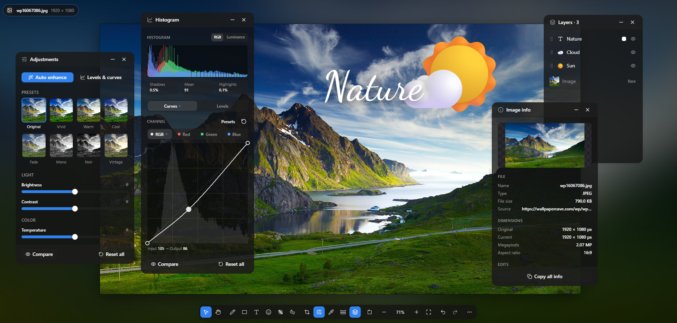
Task: Select the checkerboard blur/pixelate tool
Action: pyautogui.click(x=281, y=312)
